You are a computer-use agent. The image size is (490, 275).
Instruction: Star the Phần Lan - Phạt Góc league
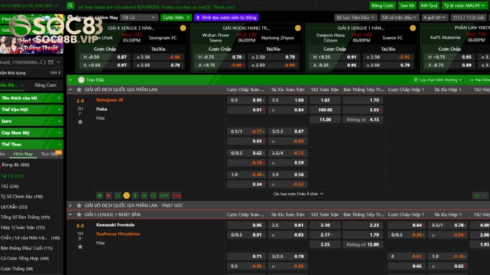click(79, 205)
